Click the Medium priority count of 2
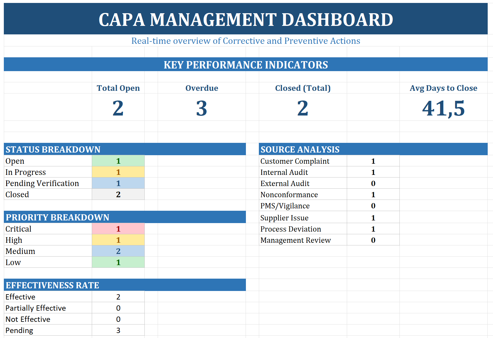Viewport: 493px width, 338px height. (118, 251)
